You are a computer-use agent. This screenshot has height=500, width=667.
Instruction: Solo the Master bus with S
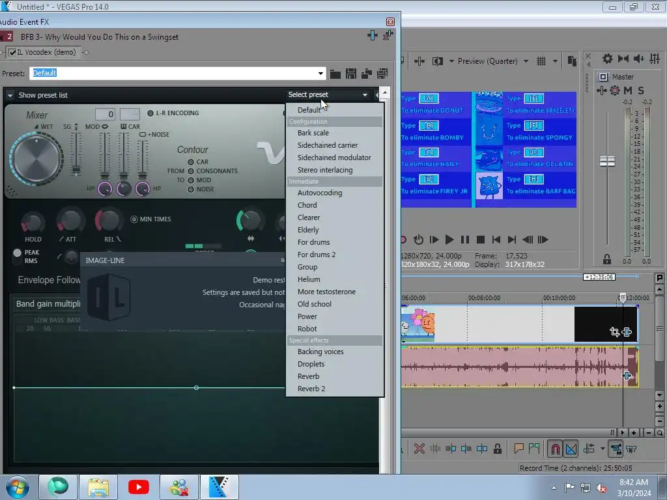coord(641,90)
